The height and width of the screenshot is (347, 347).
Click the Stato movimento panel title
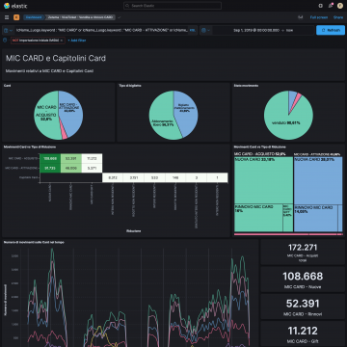click(x=246, y=86)
